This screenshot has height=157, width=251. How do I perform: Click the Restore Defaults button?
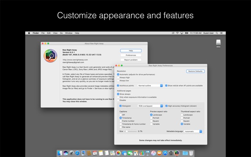click(195, 71)
